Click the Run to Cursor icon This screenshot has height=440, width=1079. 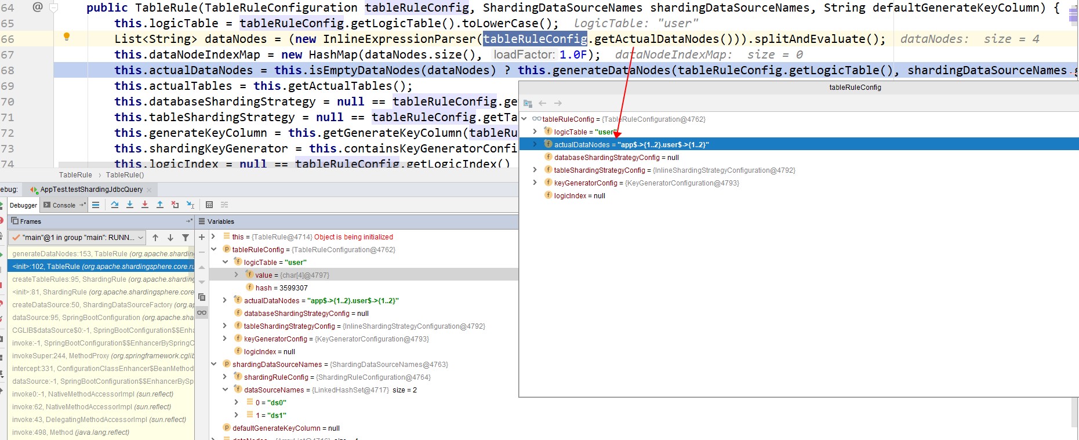coord(190,205)
